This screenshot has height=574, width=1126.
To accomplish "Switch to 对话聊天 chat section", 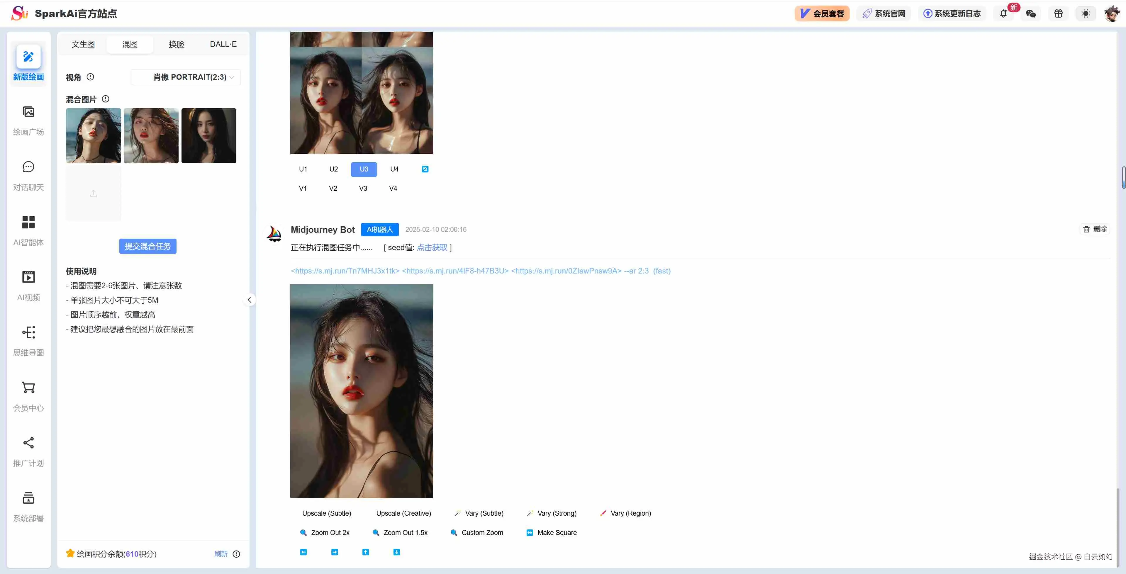I will coord(28,175).
